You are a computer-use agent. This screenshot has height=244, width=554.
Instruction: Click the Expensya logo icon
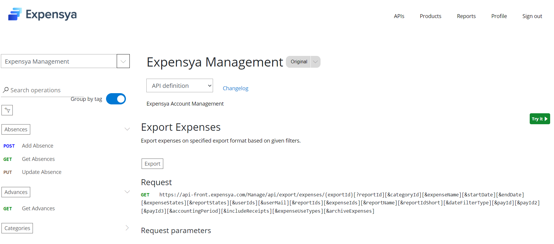(x=15, y=14)
